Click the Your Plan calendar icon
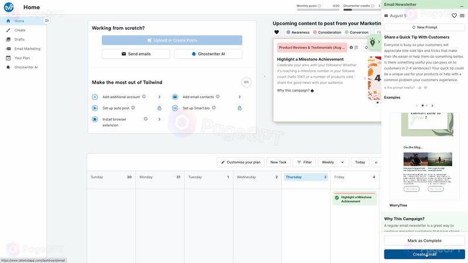The height and width of the screenshot is (263, 468). click(8, 58)
